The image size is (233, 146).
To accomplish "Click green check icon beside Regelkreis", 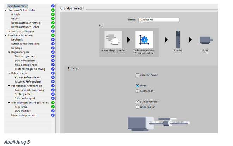I will [53, 107].
